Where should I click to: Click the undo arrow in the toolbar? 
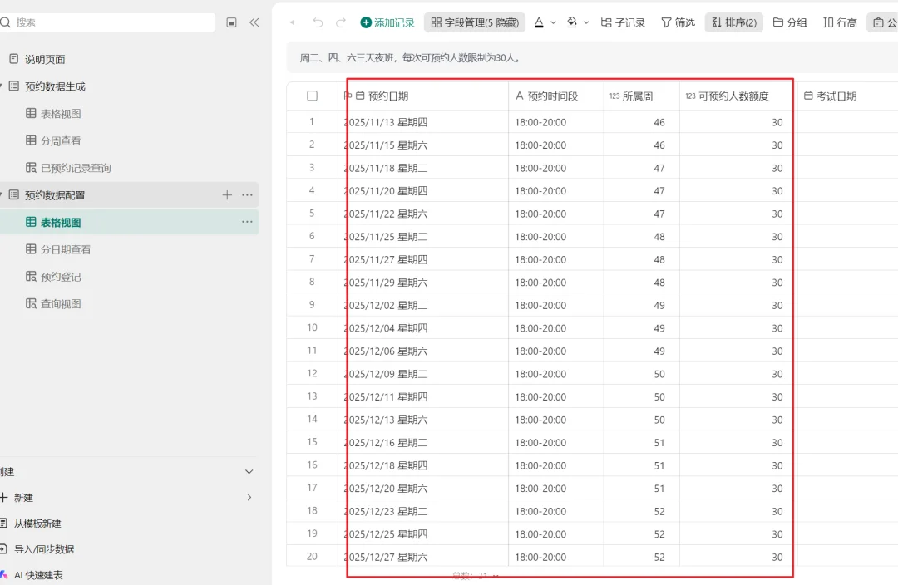tap(318, 22)
